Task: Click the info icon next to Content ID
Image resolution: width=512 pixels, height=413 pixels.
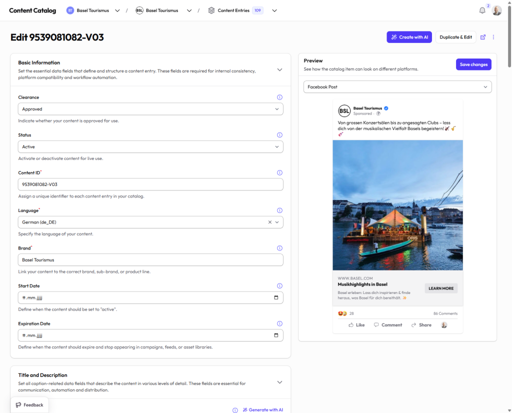Action: point(279,172)
